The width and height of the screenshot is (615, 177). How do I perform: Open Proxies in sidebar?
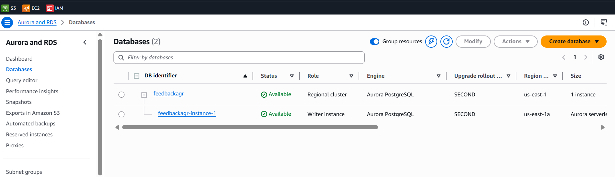pyautogui.click(x=15, y=145)
